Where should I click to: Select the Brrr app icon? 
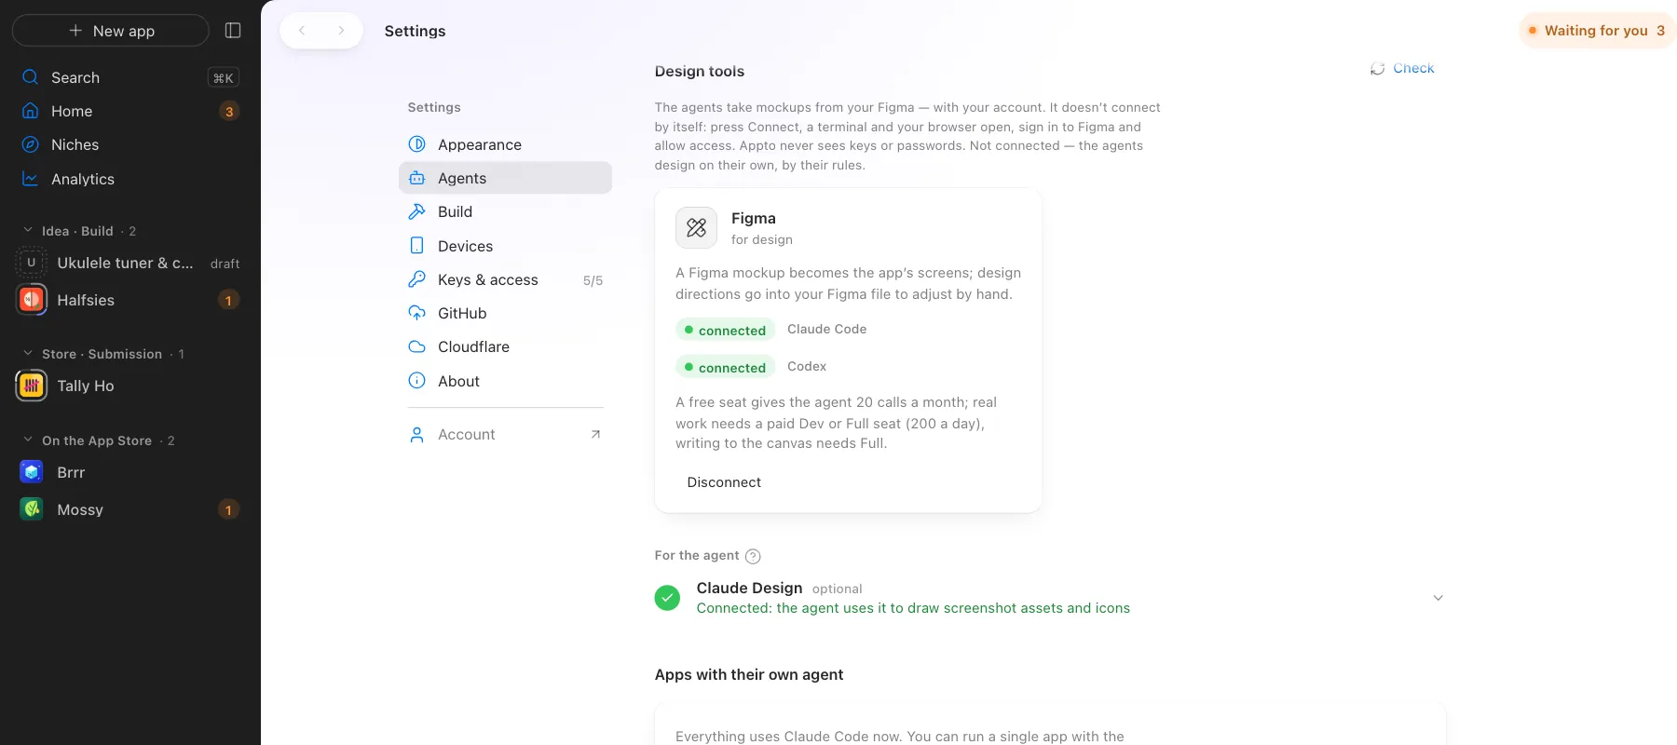pos(32,472)
